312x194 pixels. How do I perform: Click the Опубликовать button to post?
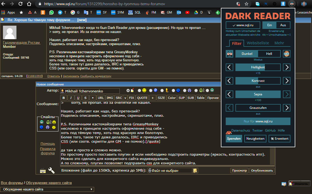coord(262,170)
